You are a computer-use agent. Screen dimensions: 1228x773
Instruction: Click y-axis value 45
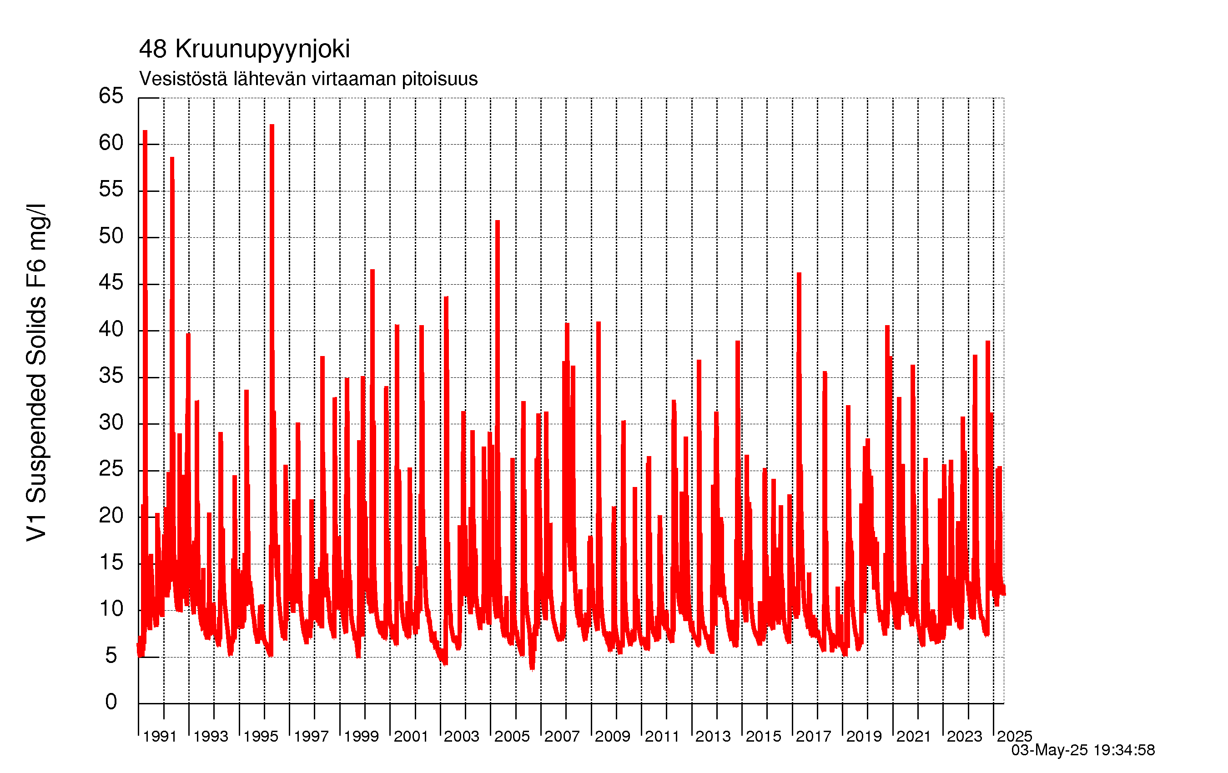point(111,282)
